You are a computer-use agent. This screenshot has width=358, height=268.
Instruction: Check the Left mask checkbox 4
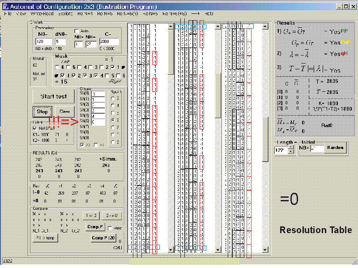pyautogui.click(x=80, y=67)
